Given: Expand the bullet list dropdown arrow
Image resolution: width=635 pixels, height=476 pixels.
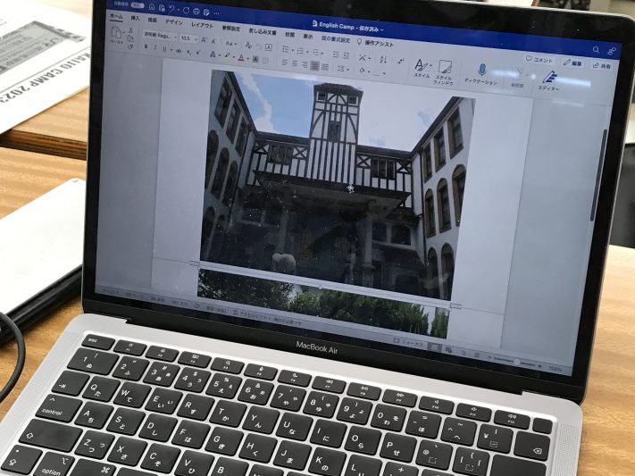Looking at the screenshot, I should pos(292,51).
